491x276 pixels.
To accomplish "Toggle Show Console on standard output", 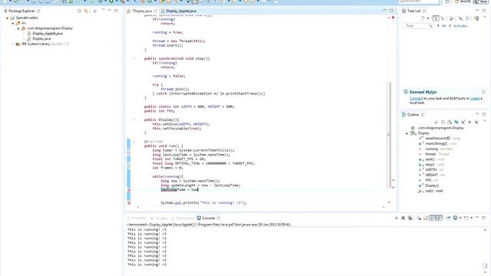I will point(433,218).
